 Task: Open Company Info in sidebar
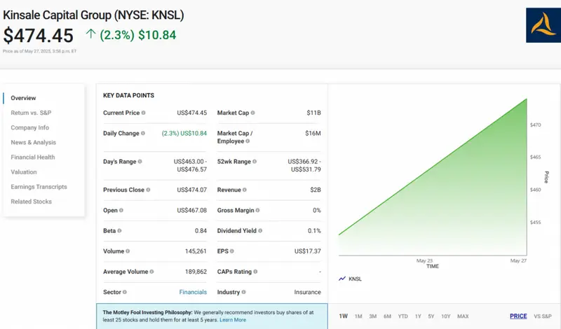pos(29,127)
